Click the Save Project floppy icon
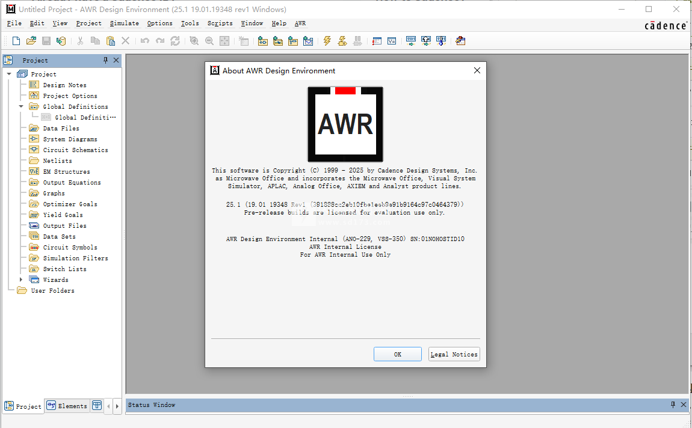 (x=46, y=41)
